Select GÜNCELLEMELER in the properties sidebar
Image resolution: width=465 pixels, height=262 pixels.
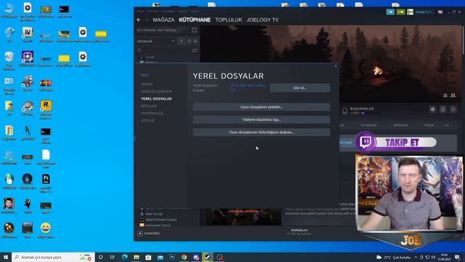pyautogui.click(x=156, y=92)
